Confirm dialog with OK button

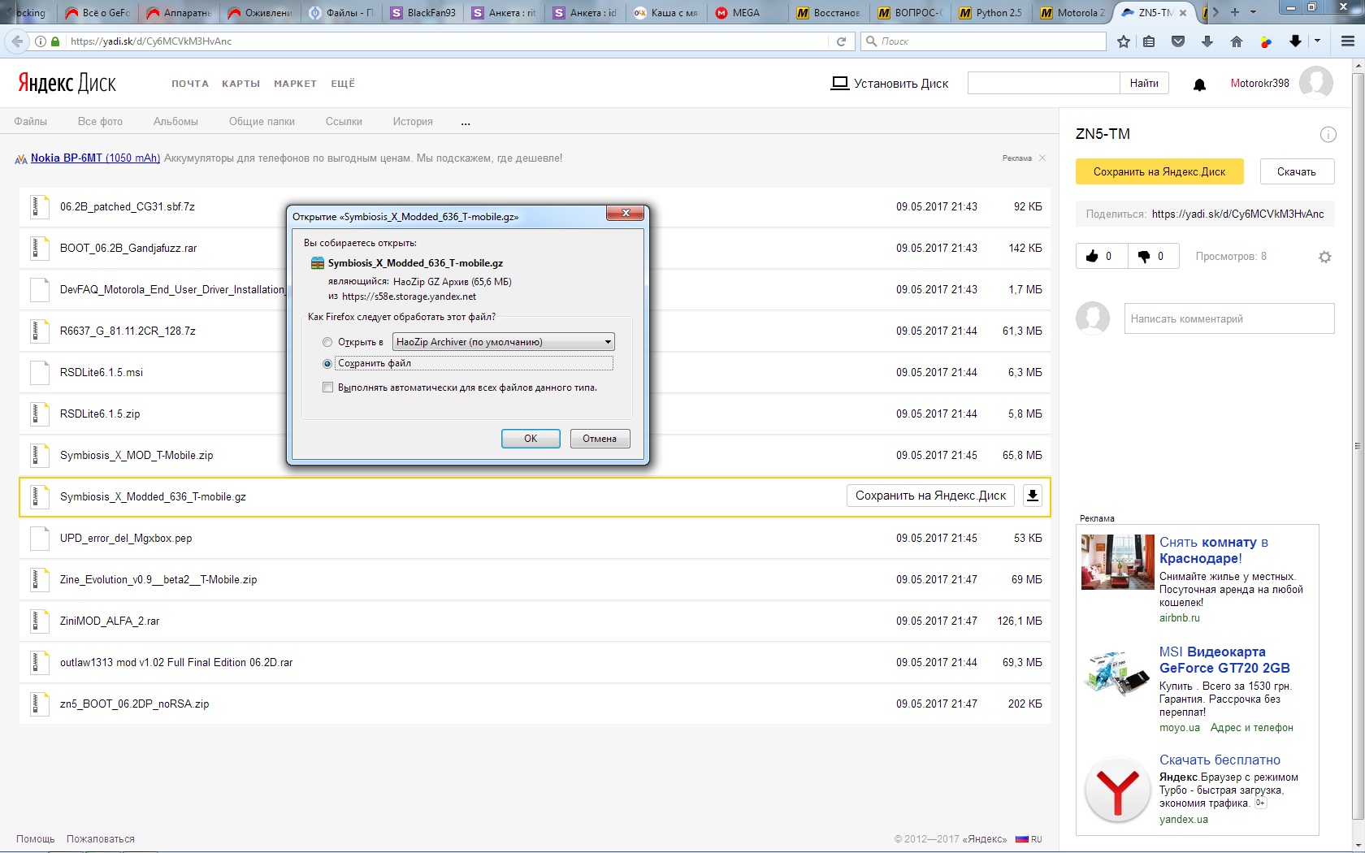[531, 439]
